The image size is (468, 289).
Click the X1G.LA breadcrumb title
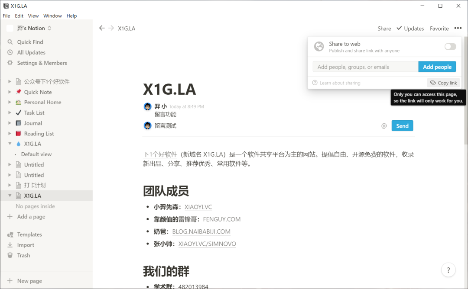pyautogui.click(x=127, y=28)
